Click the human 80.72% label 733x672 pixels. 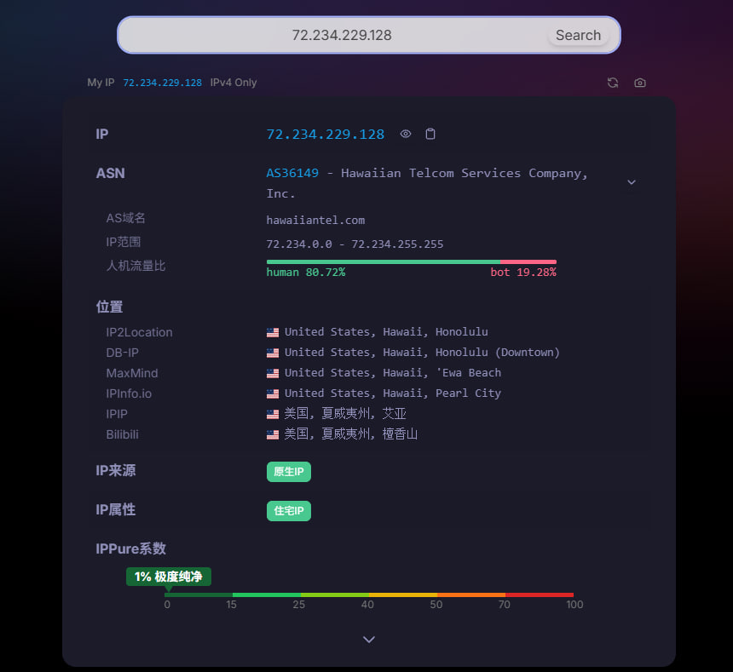pyautogui.click(x=306, y=273)
